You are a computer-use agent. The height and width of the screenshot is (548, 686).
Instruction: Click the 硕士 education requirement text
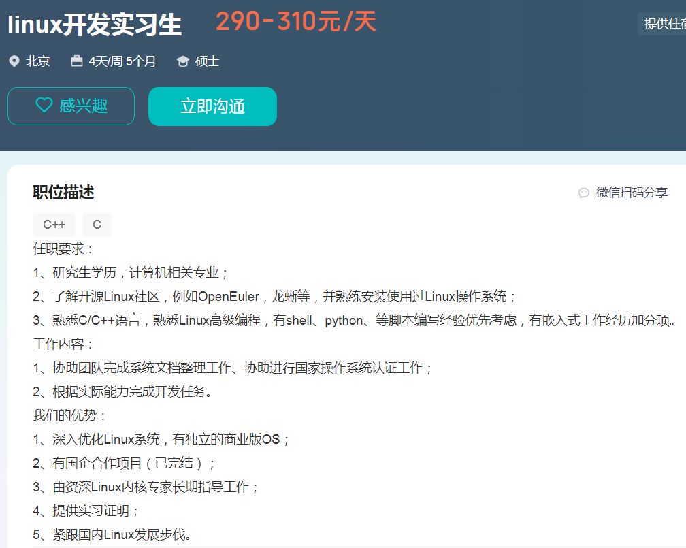[207, 61]
